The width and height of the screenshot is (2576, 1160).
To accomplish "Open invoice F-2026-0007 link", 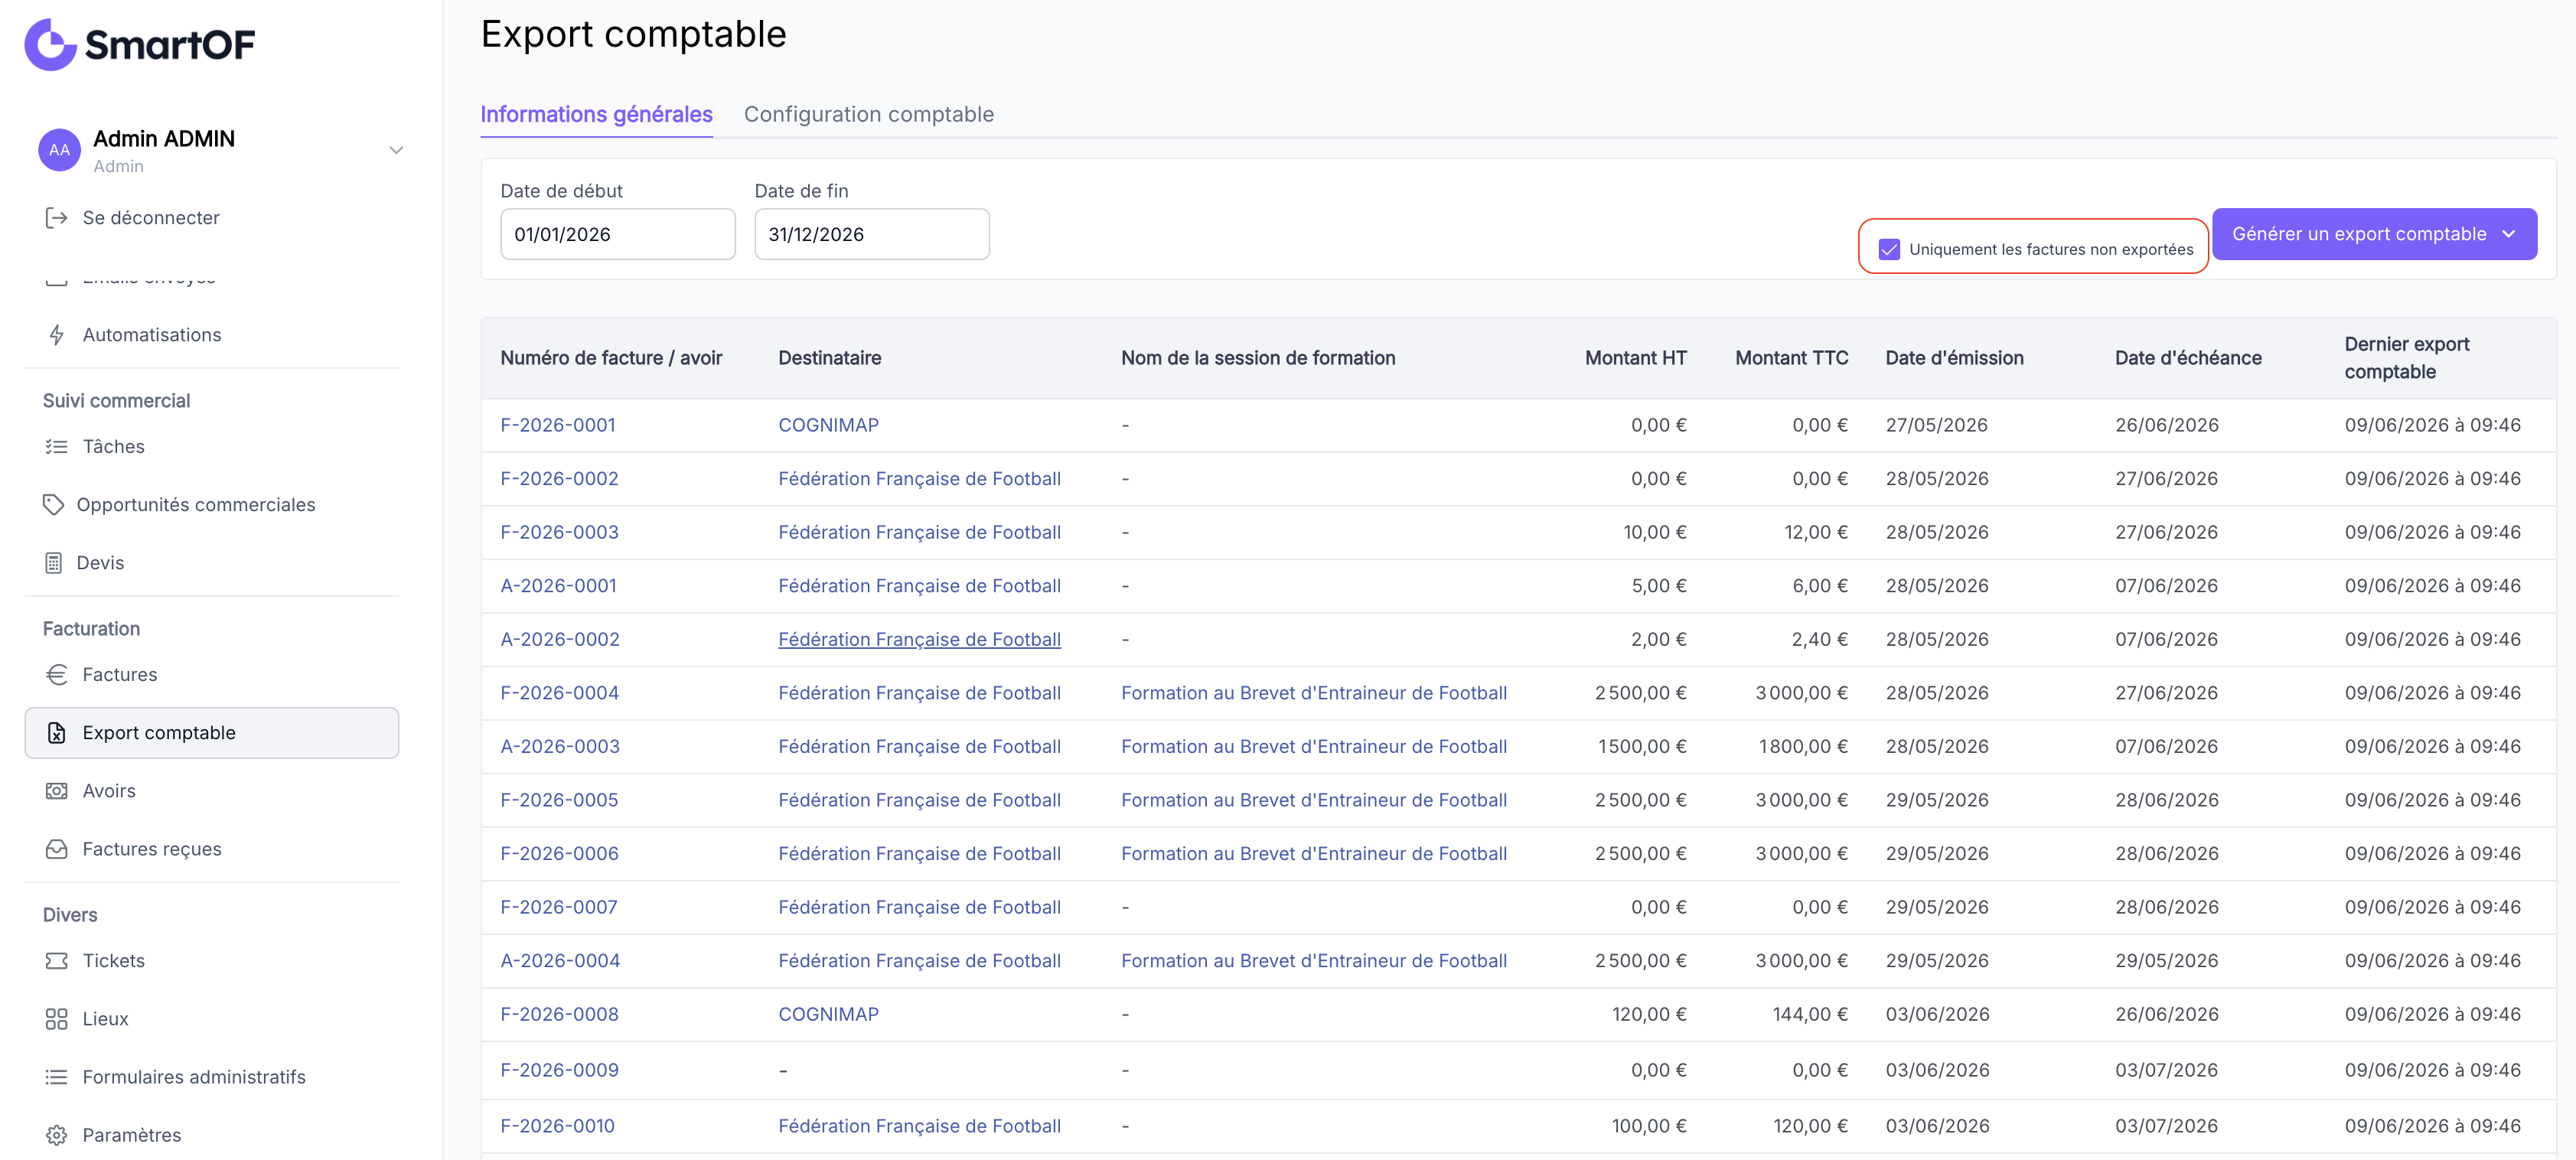I will (x=559, y=907).
